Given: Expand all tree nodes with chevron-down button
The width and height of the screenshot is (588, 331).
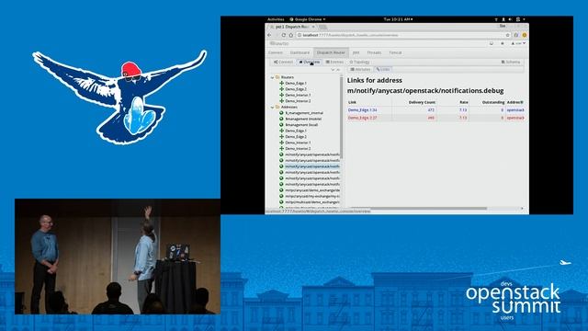Looking at the screenshot, I should [x=333, y=70].
